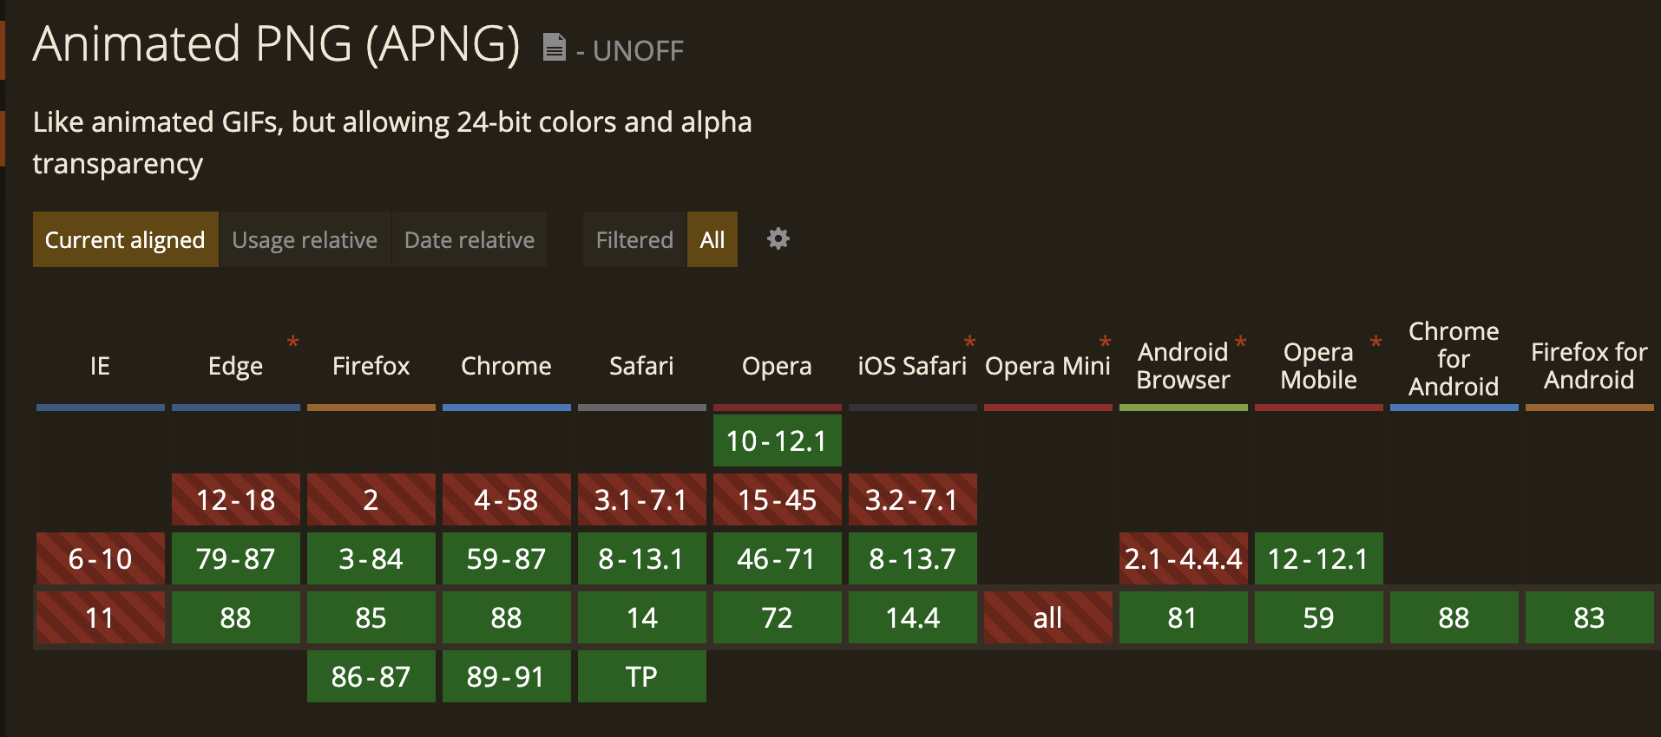1661x737 pixels.
Task: Switch to Date relative view
Action: pyautogui.click(x=469, y=239)
